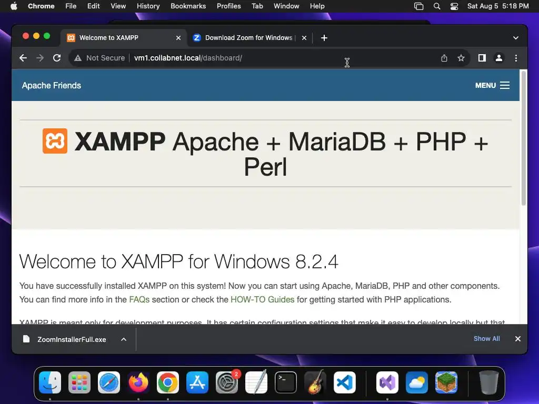Open a new tab with plus button
539x404 pixels.
tap(324, 38)
